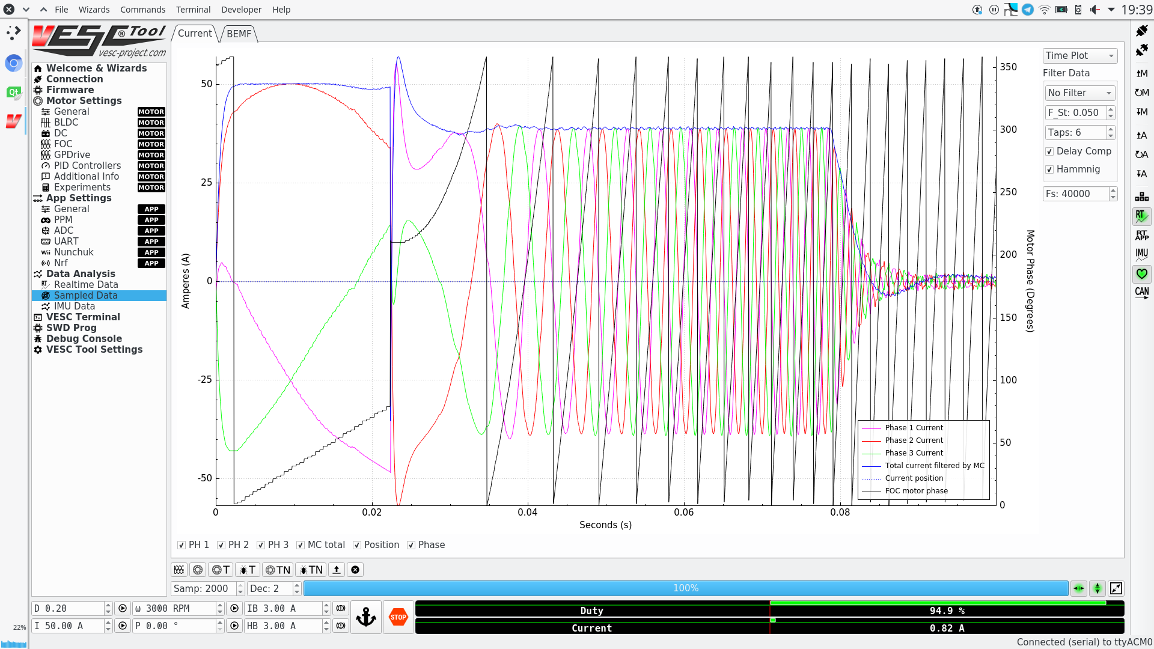Open system tray dropdown arrow by clock

pos(1111,10)
